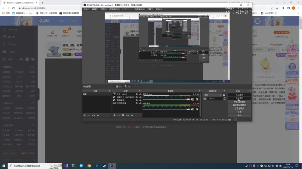Toggle lock on 显示器采集 source
This screenshot has width=302, height=169.
coord(140,103)
